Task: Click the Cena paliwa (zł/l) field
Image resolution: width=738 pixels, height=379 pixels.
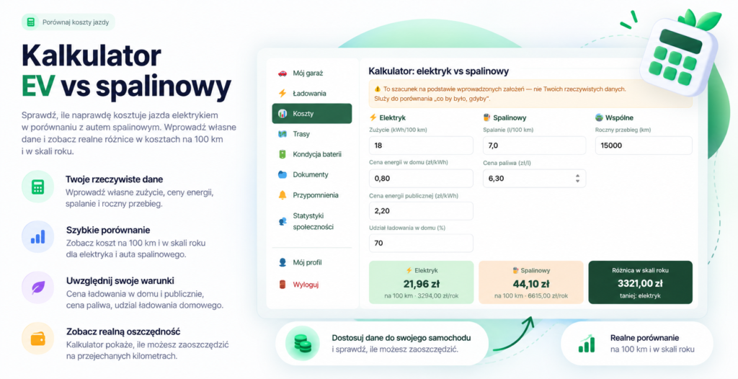Action: pos(534,179)
